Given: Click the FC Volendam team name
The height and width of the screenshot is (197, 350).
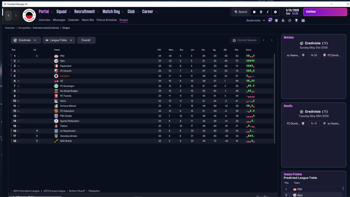Looking at the screenshot, I should 67,111.
